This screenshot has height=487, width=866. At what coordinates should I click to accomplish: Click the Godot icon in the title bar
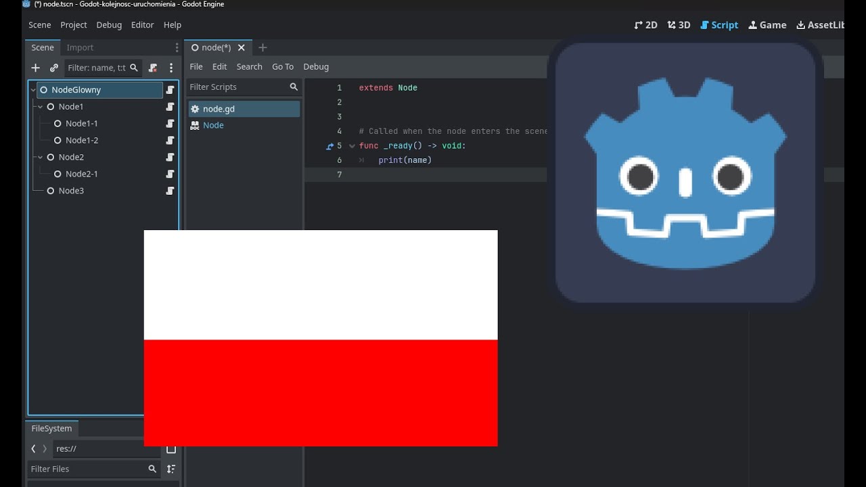pyautogui.click(x=26, y=4)
